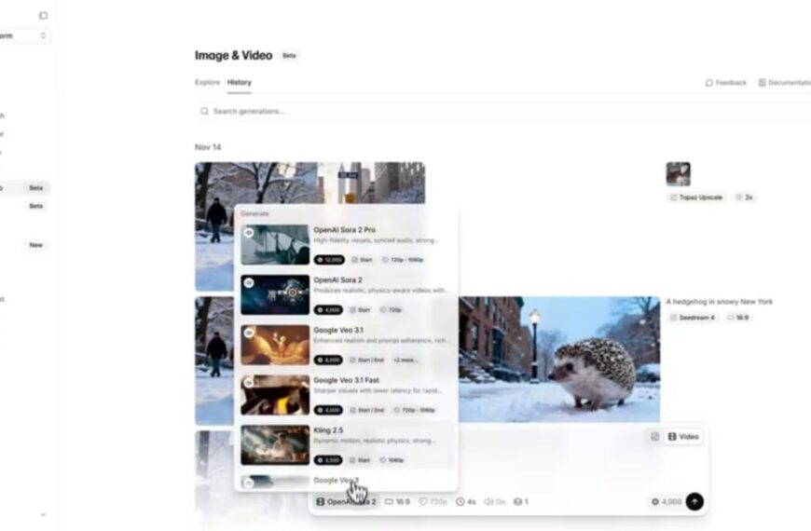Click the 720p resolution option in bottom bar
The width and height of the screenshot is (811, 531).
point(433,502)
